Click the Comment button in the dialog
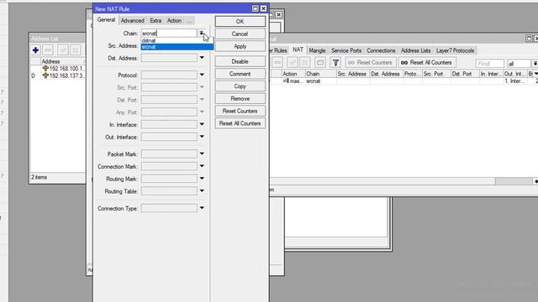Screen dimensions: 538x302 (240, 74)
